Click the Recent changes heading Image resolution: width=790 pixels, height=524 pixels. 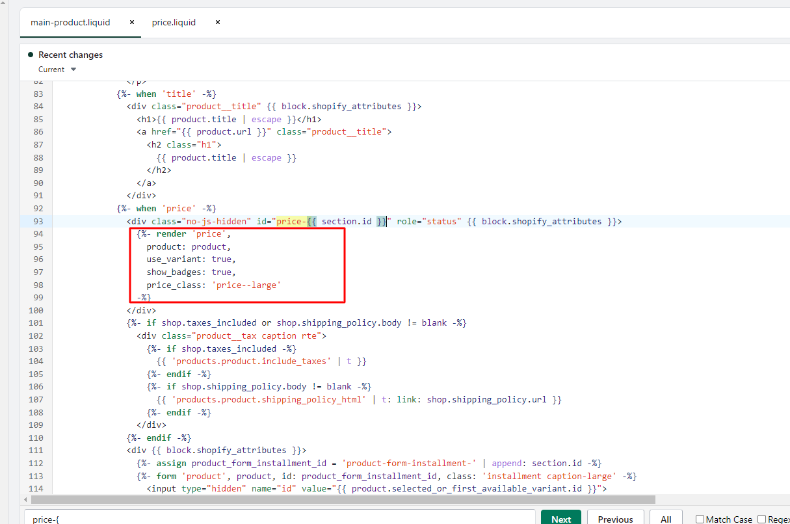pos(70,55)
